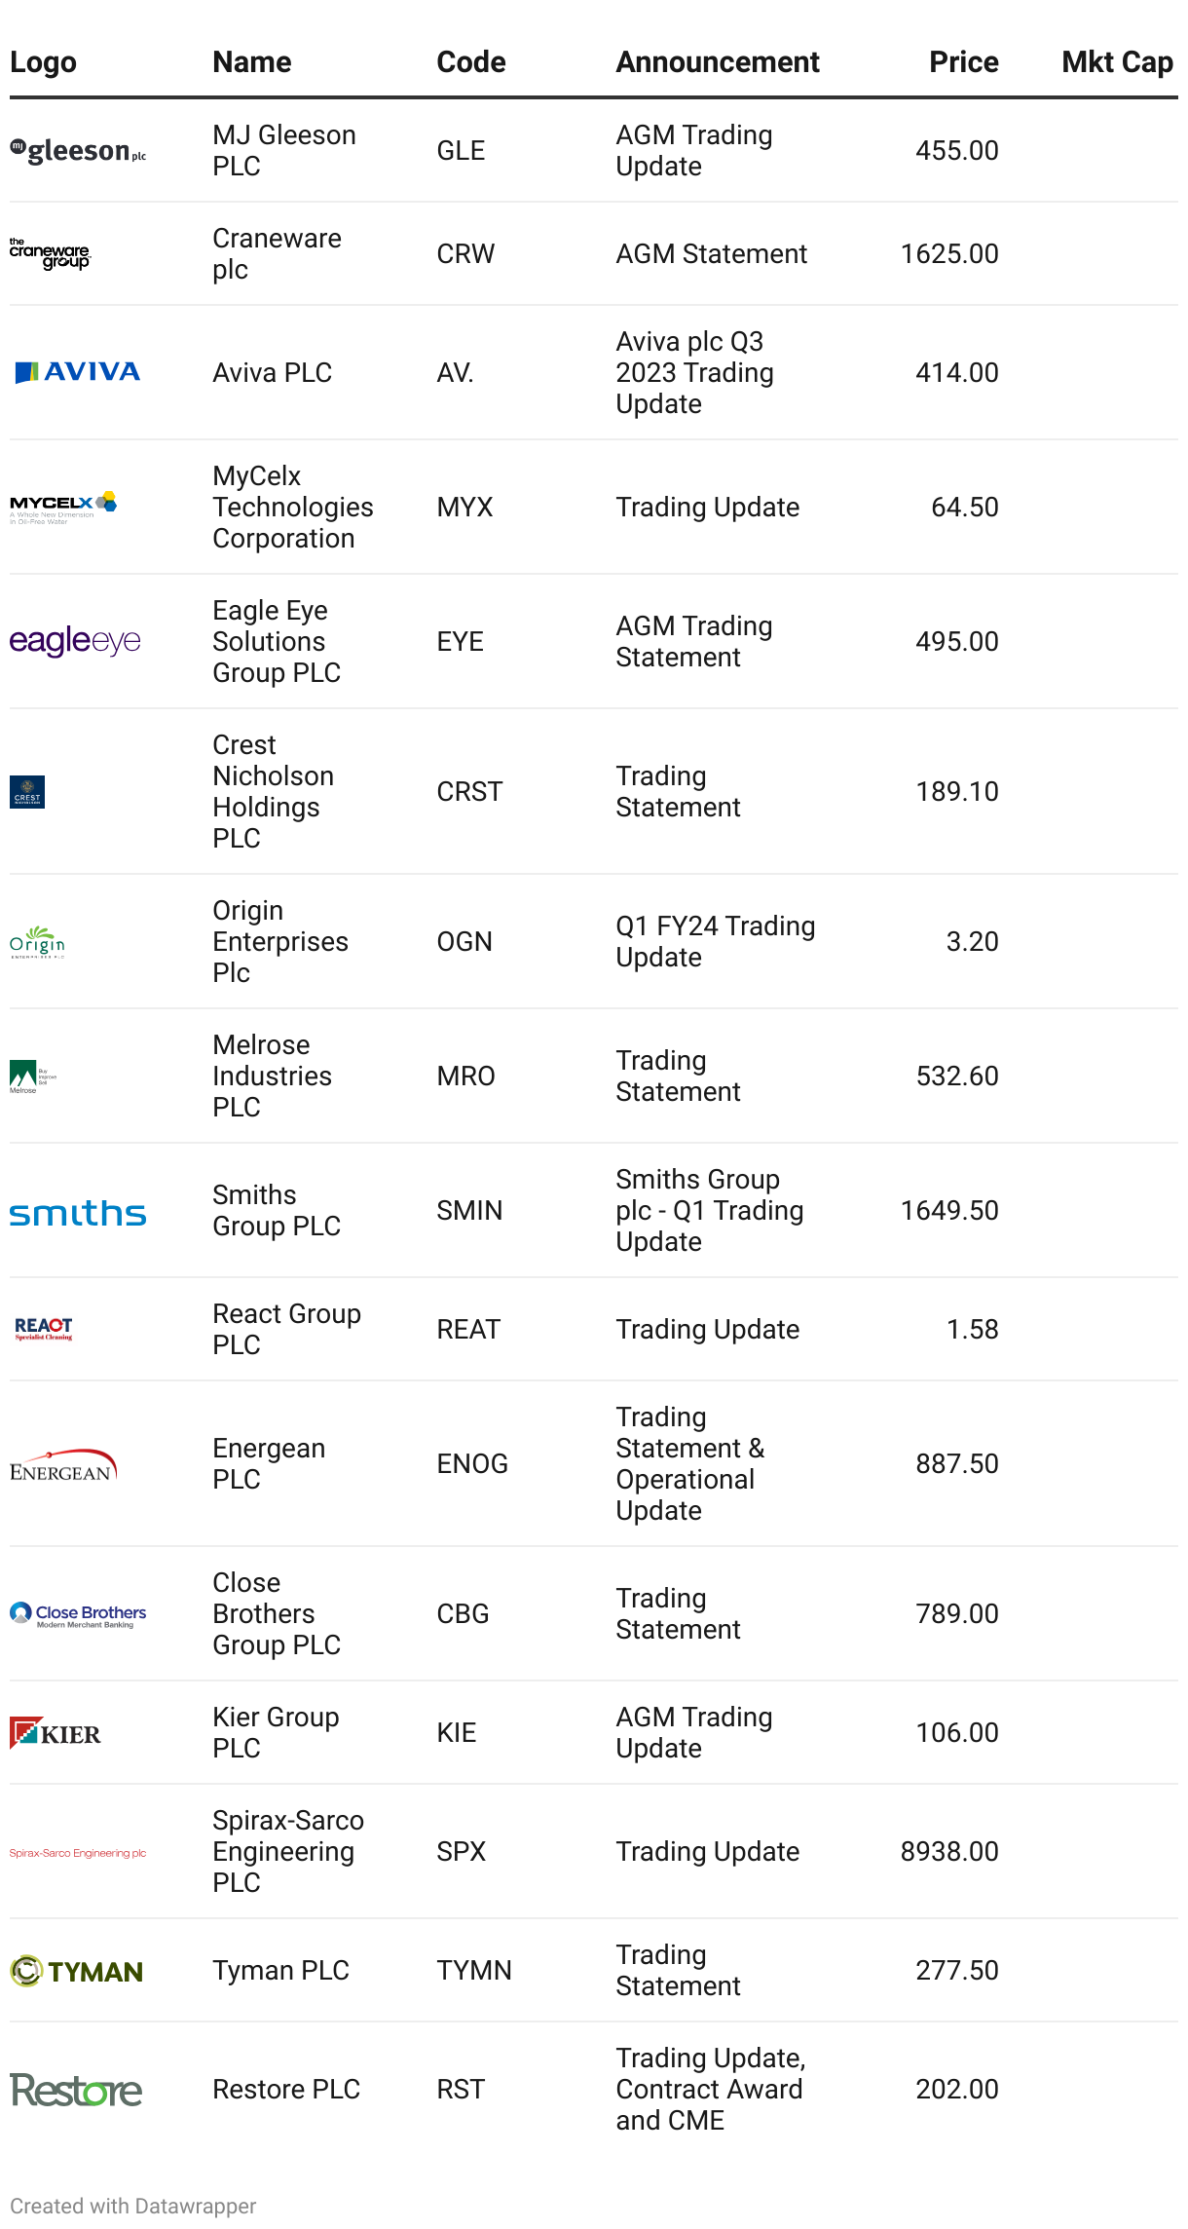Click the Aviva logo
This screenshot has height=2229, width=1188.
click(x=78, y=372)
